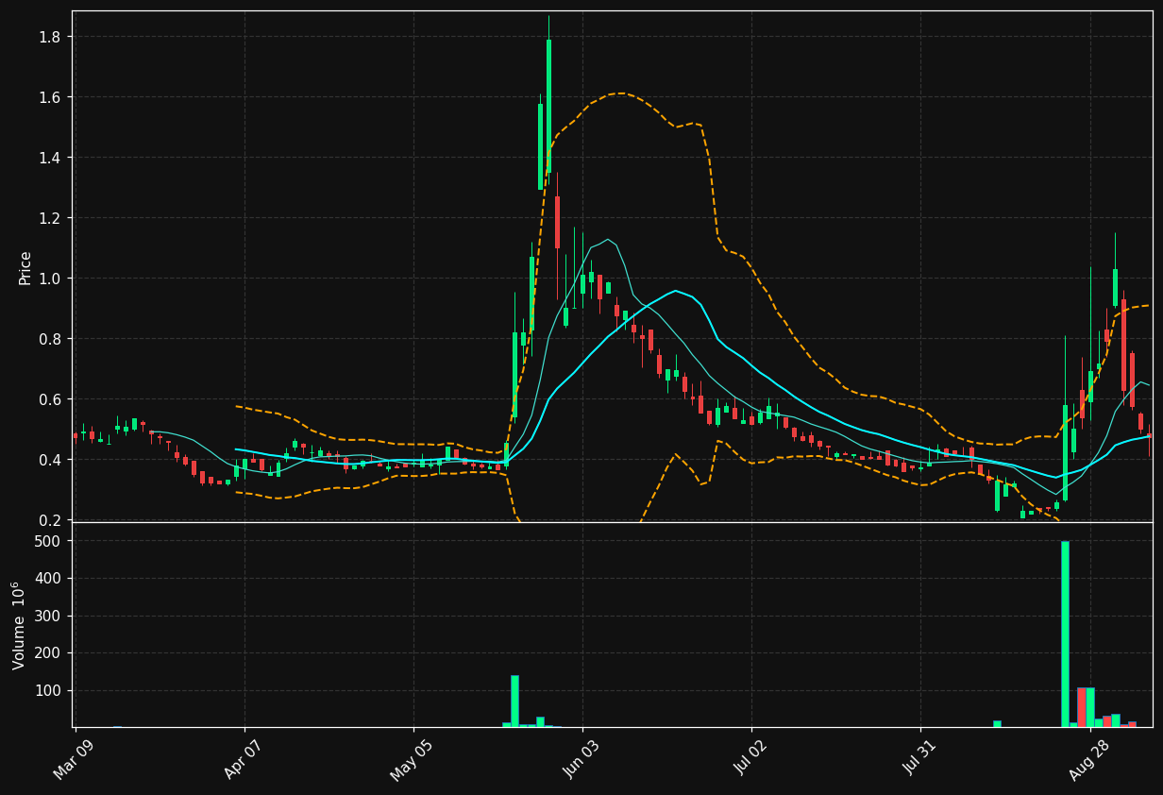This screenshot has height=795, width=1163.
Task: Click the "Jul 02" x-axis label
Action: coord(750,759)
